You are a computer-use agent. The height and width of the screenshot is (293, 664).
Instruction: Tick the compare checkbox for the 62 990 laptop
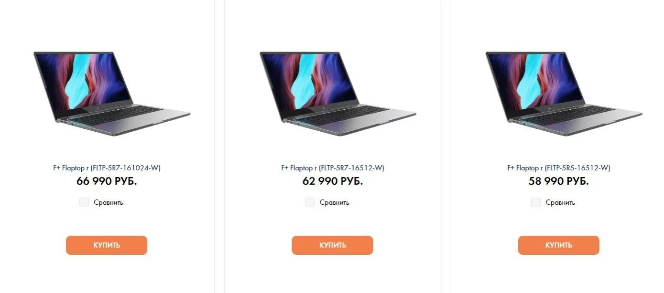(x=310, y=202)
